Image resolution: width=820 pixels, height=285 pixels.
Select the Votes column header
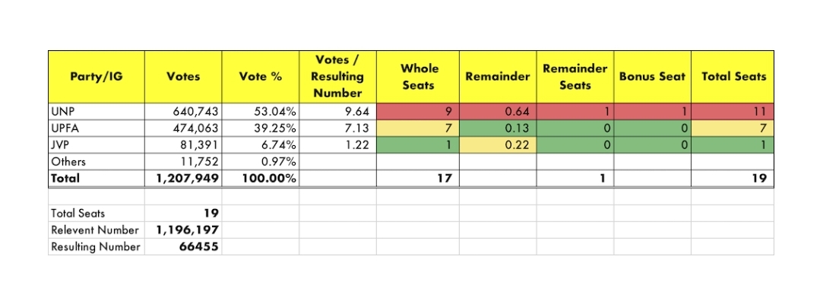pos(183,77)
